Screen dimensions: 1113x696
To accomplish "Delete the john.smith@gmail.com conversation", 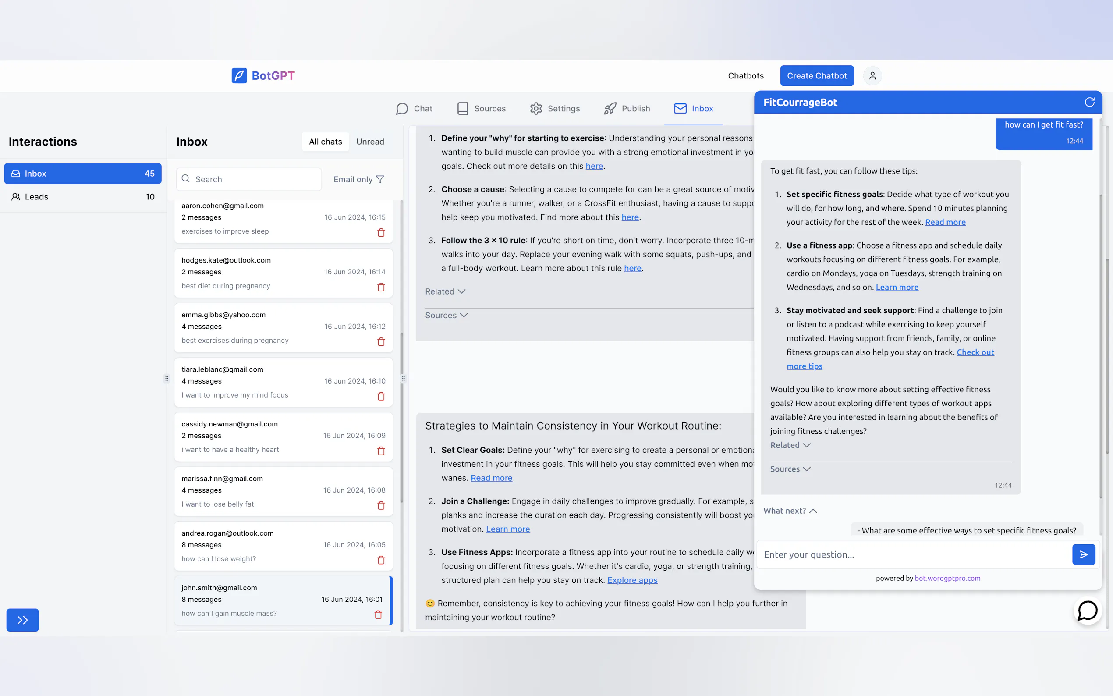I will pos(378,614).
